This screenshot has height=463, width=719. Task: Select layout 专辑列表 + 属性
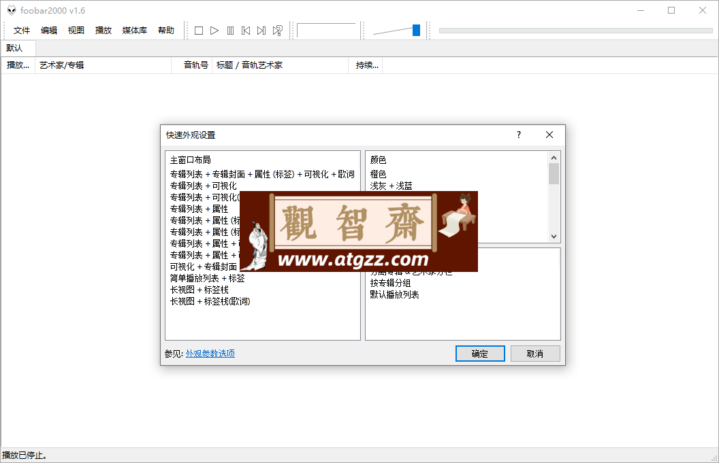(x=199, y=209)
